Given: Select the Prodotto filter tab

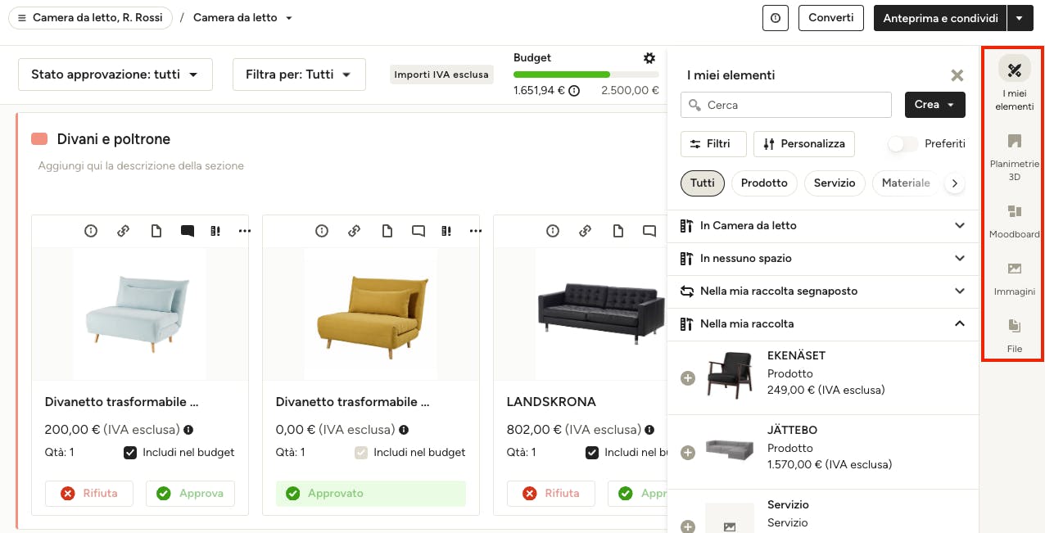Looking at the screenshot, I should tap(764, 183).
